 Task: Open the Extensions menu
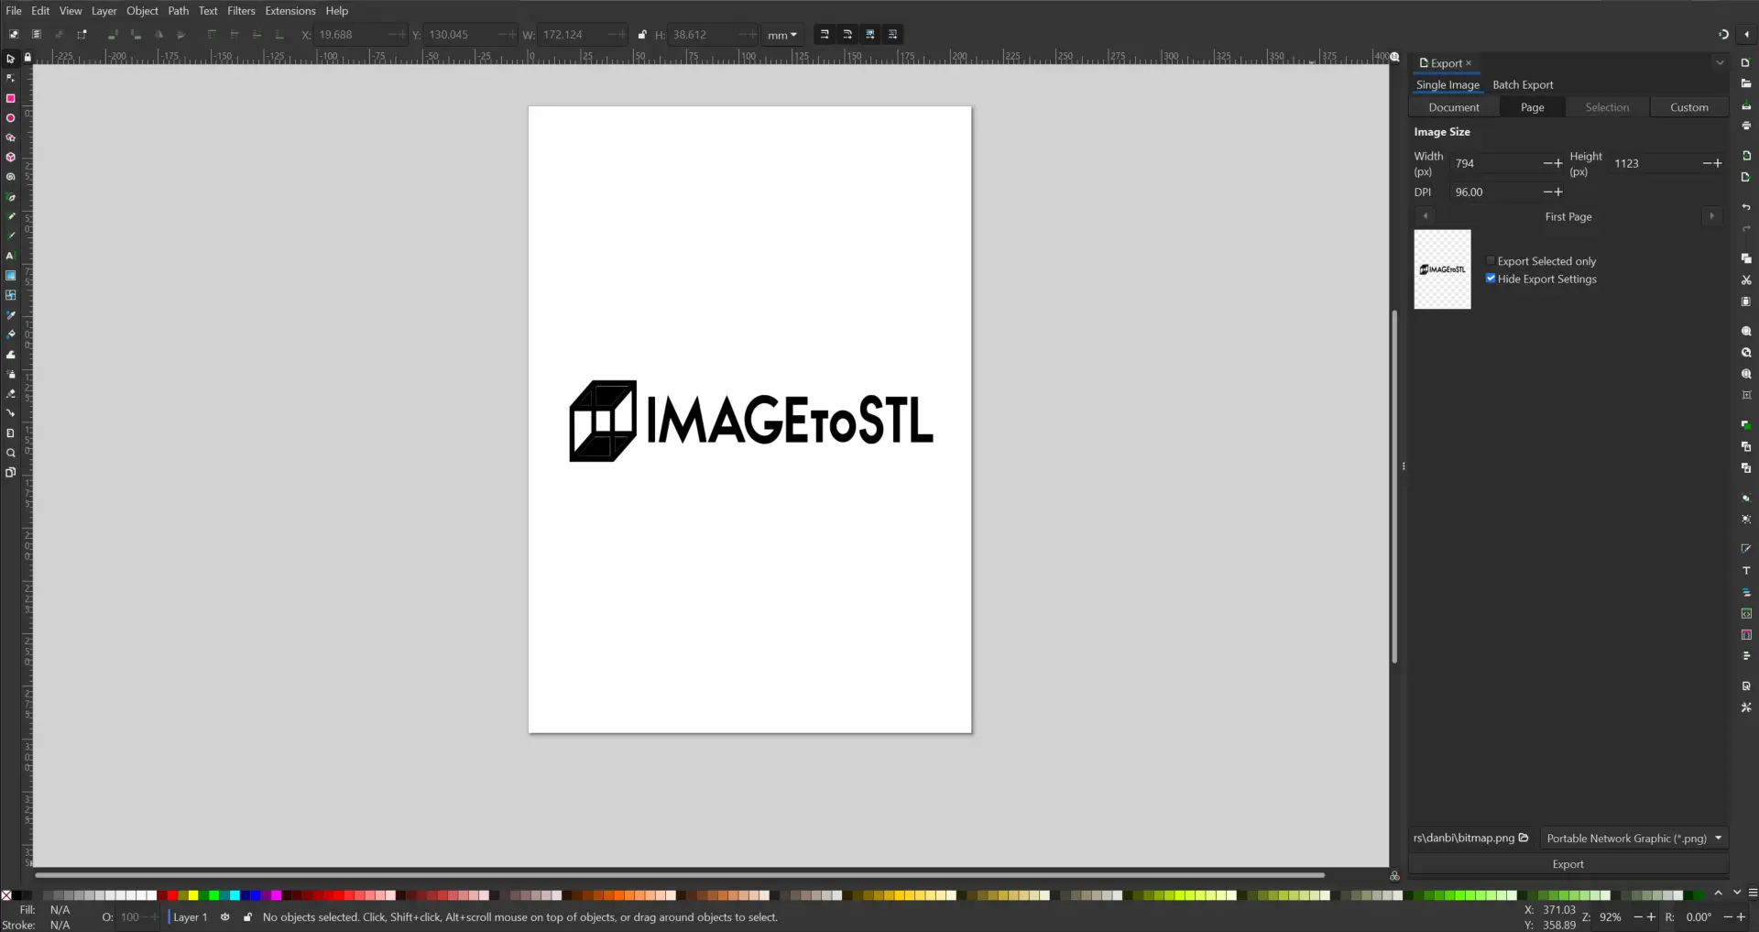tap(290, 11)
